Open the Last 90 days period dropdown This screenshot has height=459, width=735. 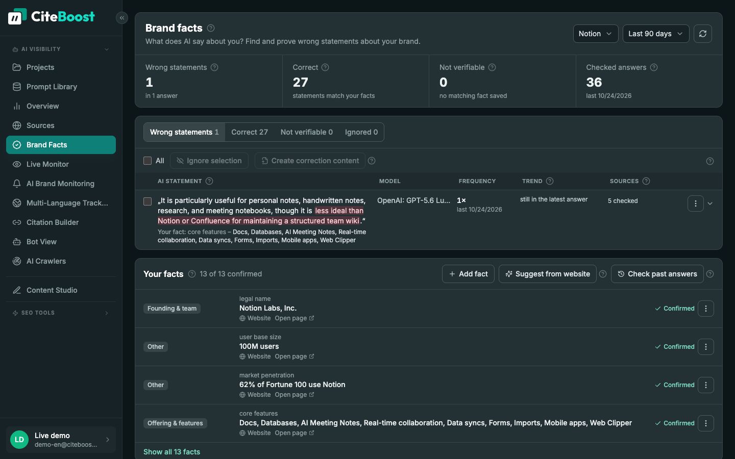[x=656, y=34]
